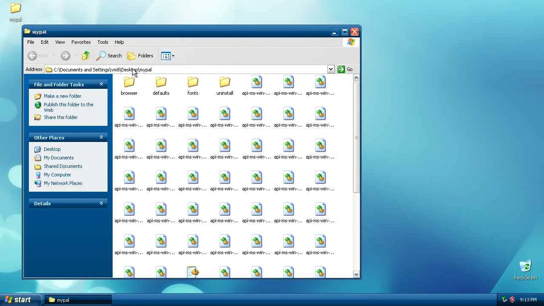Screen dimensions: 544x306
Task: Click the scrollbar up arrow
Action: (x=357, y=77)
